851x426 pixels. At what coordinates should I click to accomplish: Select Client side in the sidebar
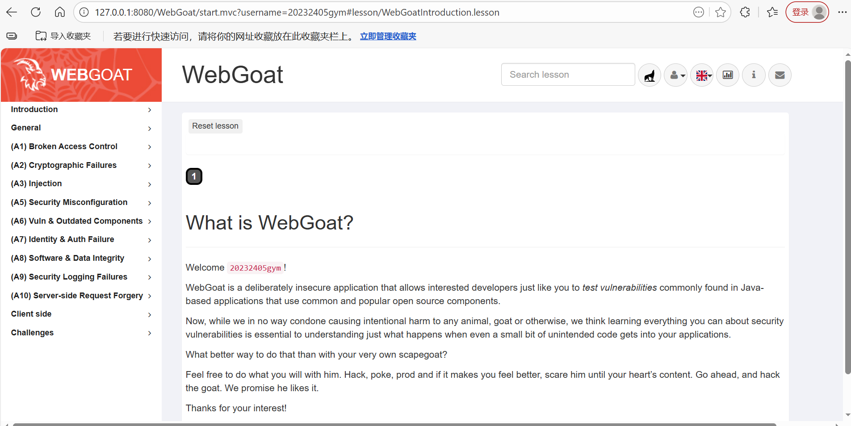pyautogui.click(x=81, y=314)
